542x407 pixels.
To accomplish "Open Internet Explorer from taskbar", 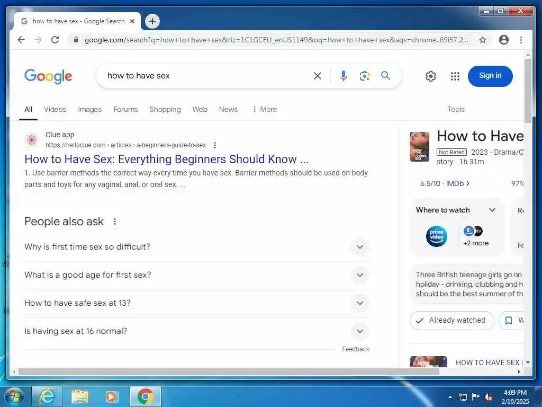I will pyautogui.click(x=47, y=396).
